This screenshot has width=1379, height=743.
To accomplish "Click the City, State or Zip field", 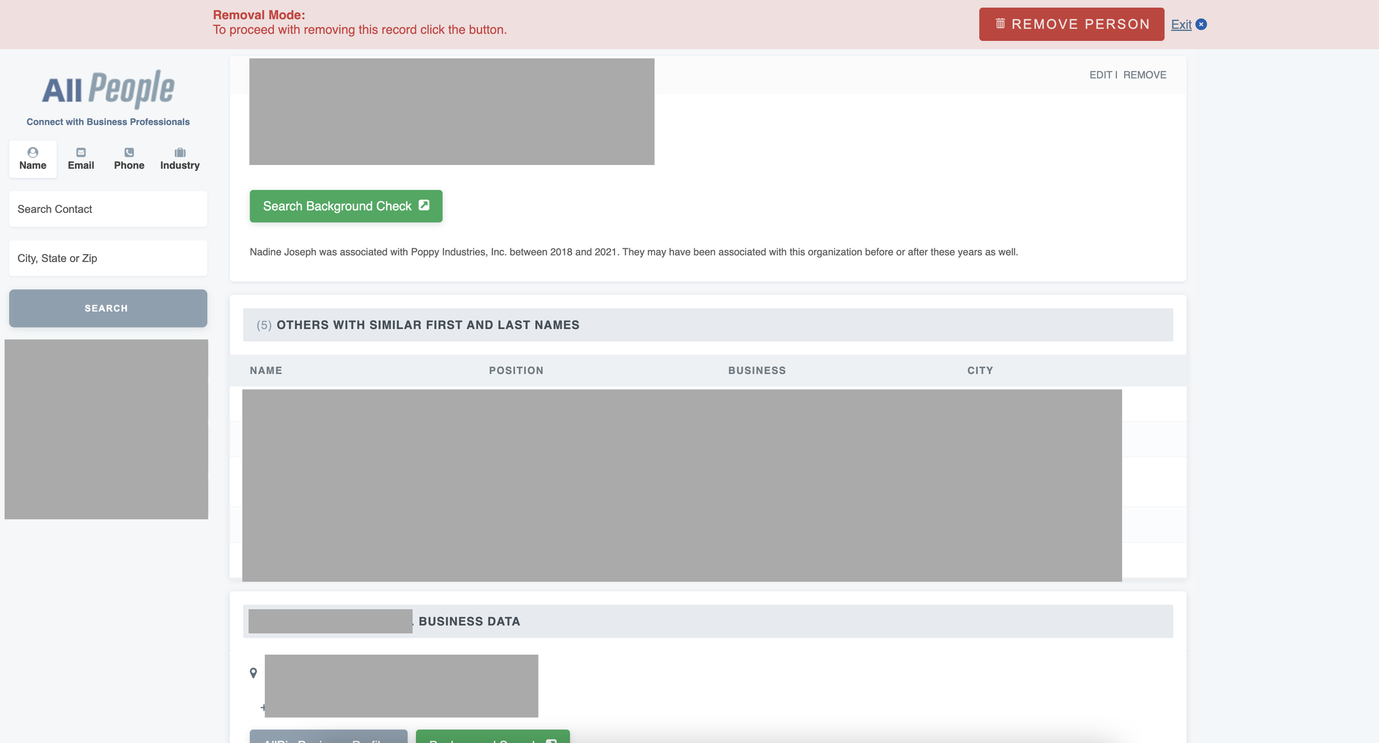I will point(108,258).
